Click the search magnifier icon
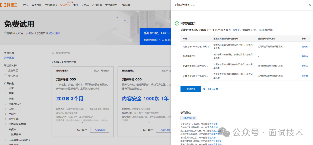The width and height of the screenshot is (313, 145). tap(53, 53)
